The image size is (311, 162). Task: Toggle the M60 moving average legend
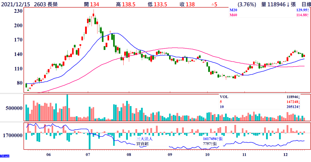click(233, 15)
